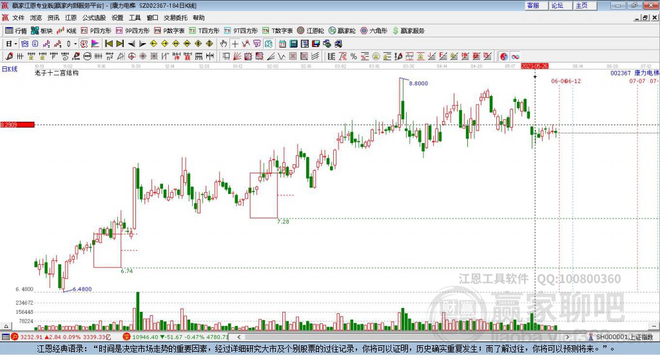Image resolution: width=660 pixels, height=355 pixels.
Task: Open the P数字表 number table
Action: tap(170, 31)
